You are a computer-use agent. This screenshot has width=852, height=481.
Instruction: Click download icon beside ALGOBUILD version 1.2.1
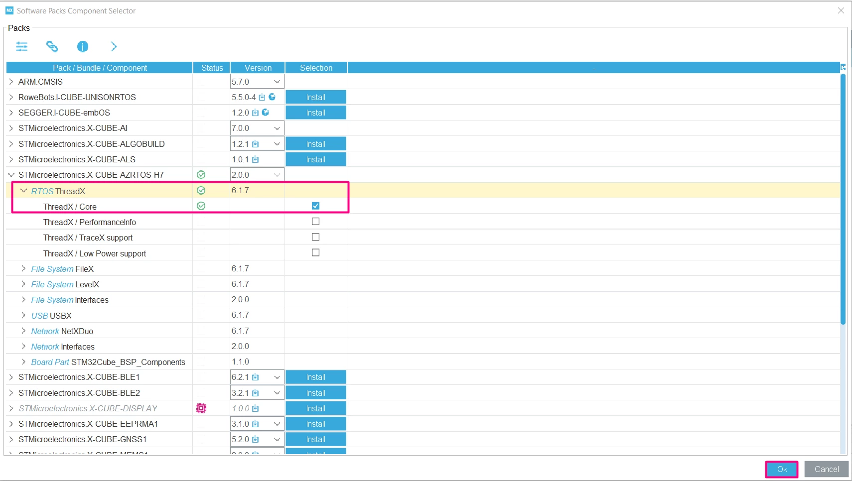(x=255, y=144)
